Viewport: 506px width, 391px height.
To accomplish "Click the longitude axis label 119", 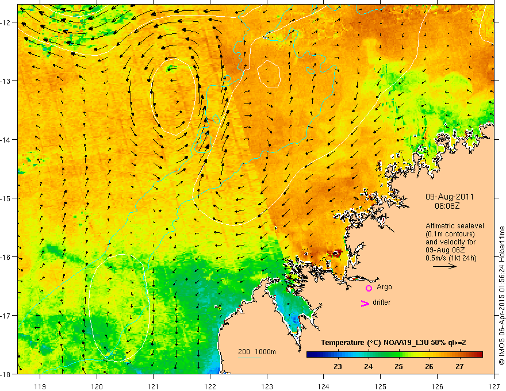I will point(40,386).
